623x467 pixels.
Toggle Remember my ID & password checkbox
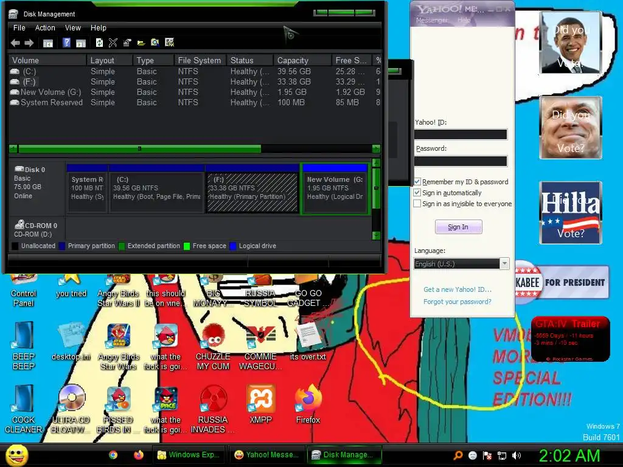[x=417, y=181]
